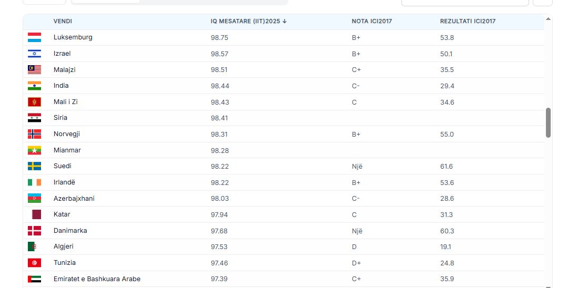The image size is (588, 288).
Task: Sort table by Vendi column header
Action: pyautogui.click(x=63, y=22)
